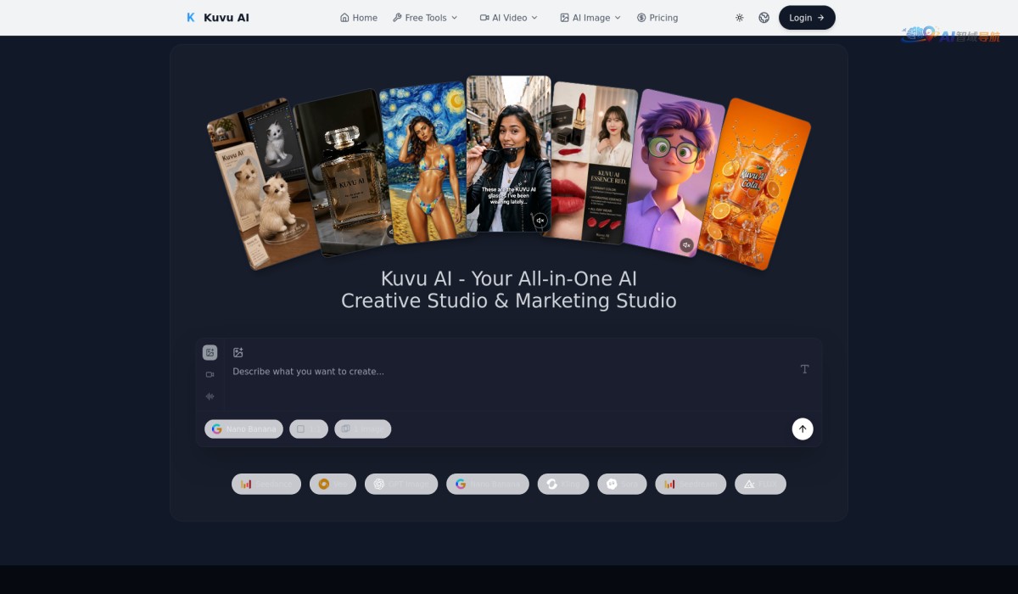Screen dimensions: 1018x594
Task: Open the 1 image count selector
Action: click(363, 429)
